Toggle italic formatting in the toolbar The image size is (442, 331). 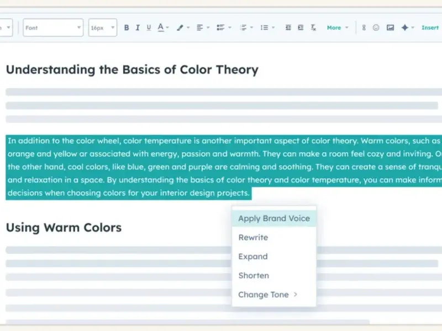pyautogui.click(x=138, y=28)
